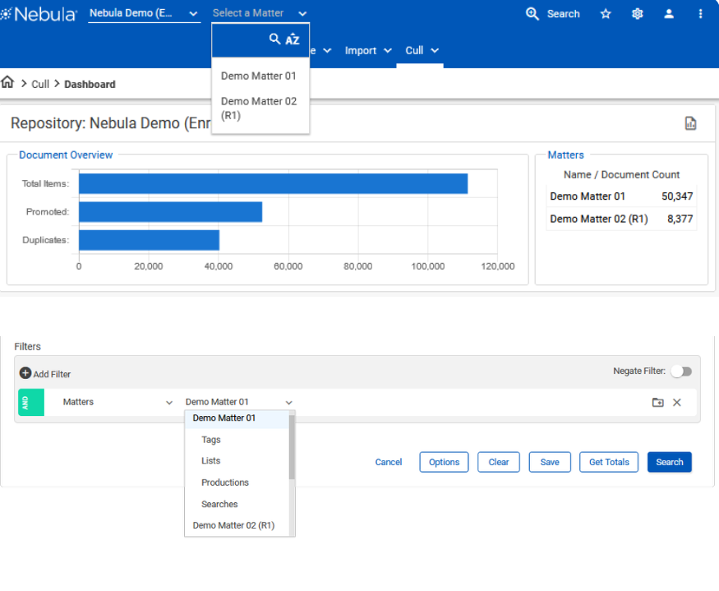Expand the Select a Matter dropdown
Image resolution: width=719 pixels, height=591 pixels.
259,13
